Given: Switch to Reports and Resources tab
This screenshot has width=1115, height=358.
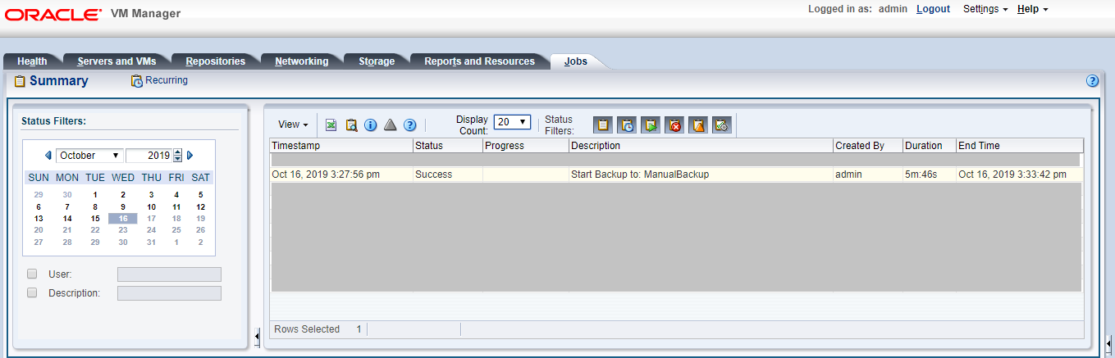Looking at the screenshot, I should pyautogui.click(x=479, y=61).
